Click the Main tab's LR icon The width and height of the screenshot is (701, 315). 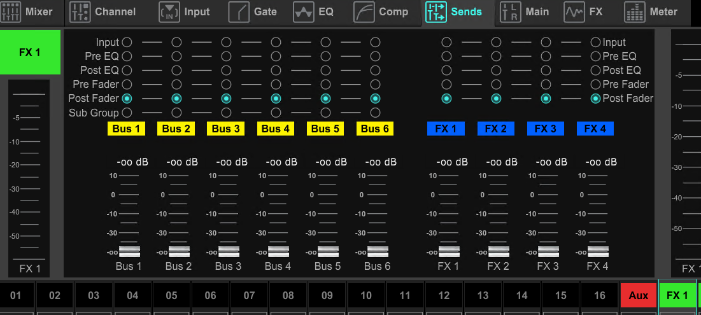510,12
